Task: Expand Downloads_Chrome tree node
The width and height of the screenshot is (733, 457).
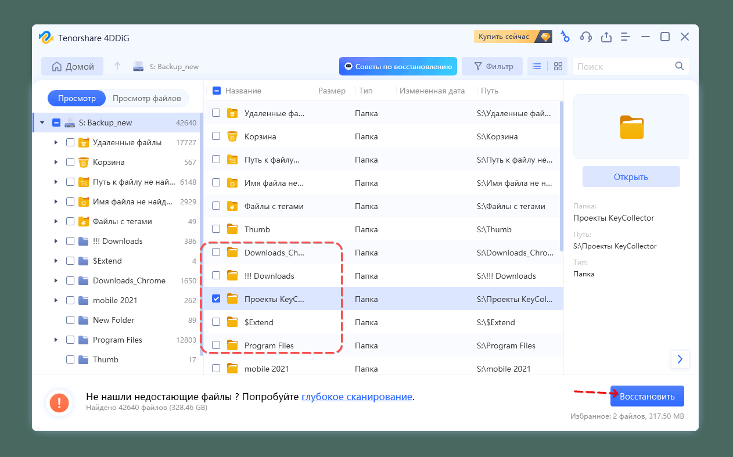Action: 56,280
